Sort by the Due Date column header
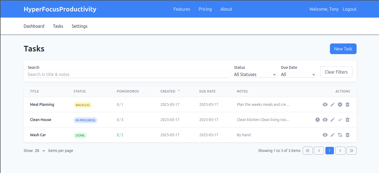 207,91
